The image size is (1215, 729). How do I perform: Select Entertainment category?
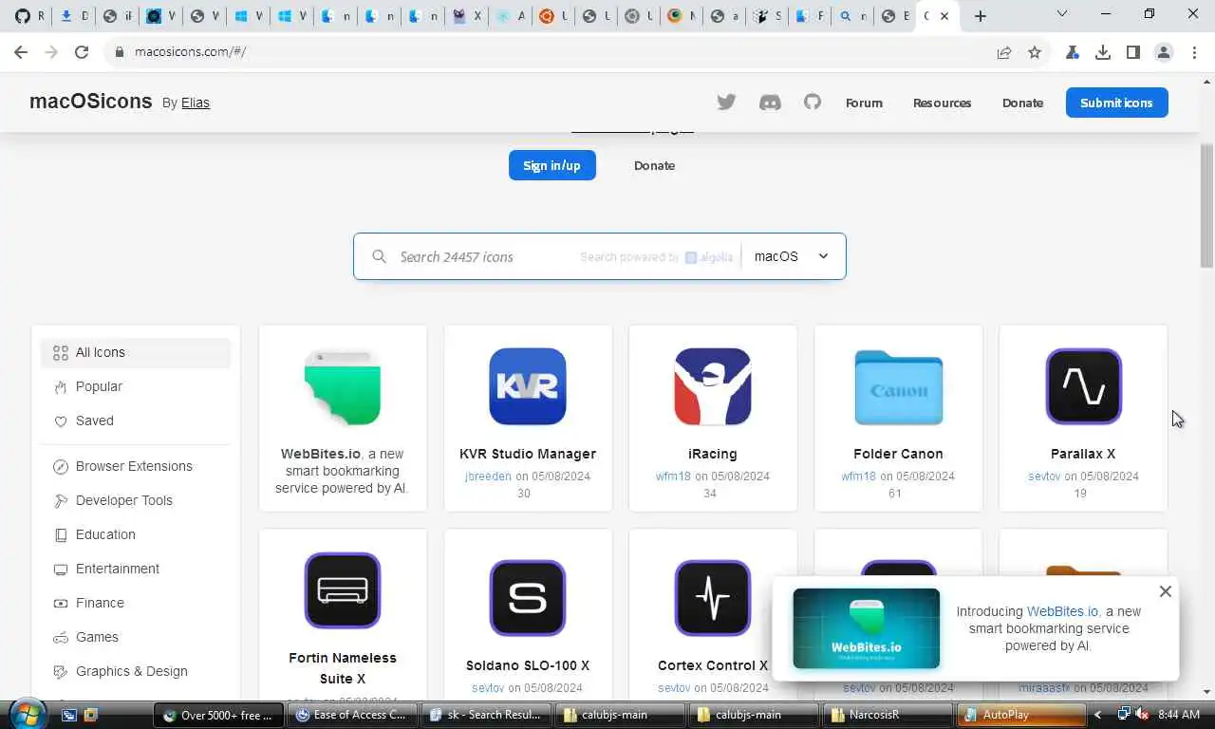136,569
